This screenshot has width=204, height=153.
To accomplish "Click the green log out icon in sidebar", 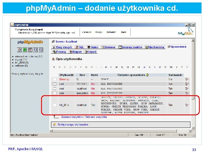I will tap(25, 50).
